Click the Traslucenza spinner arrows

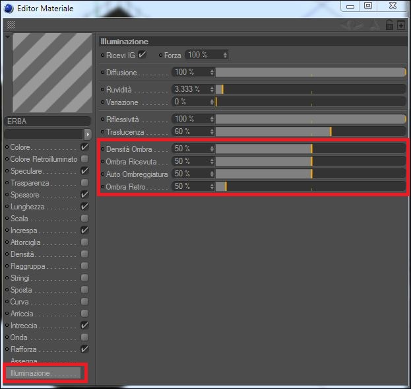(x=212, y=132)
